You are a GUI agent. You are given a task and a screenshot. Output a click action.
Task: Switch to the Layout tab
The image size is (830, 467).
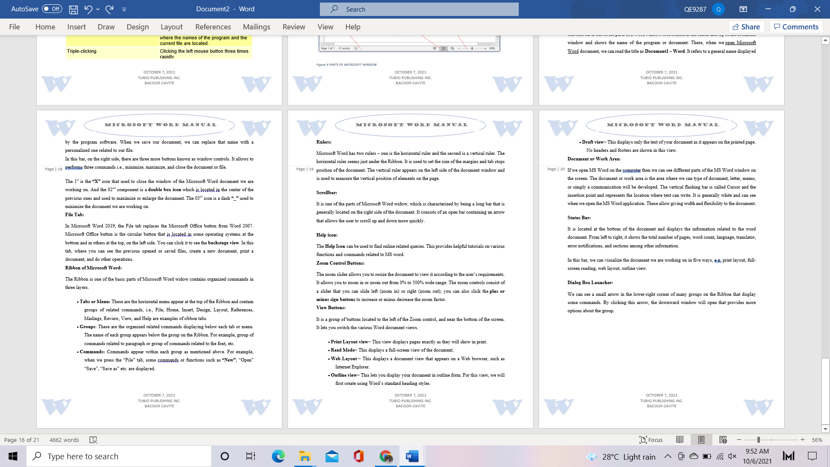172,27
